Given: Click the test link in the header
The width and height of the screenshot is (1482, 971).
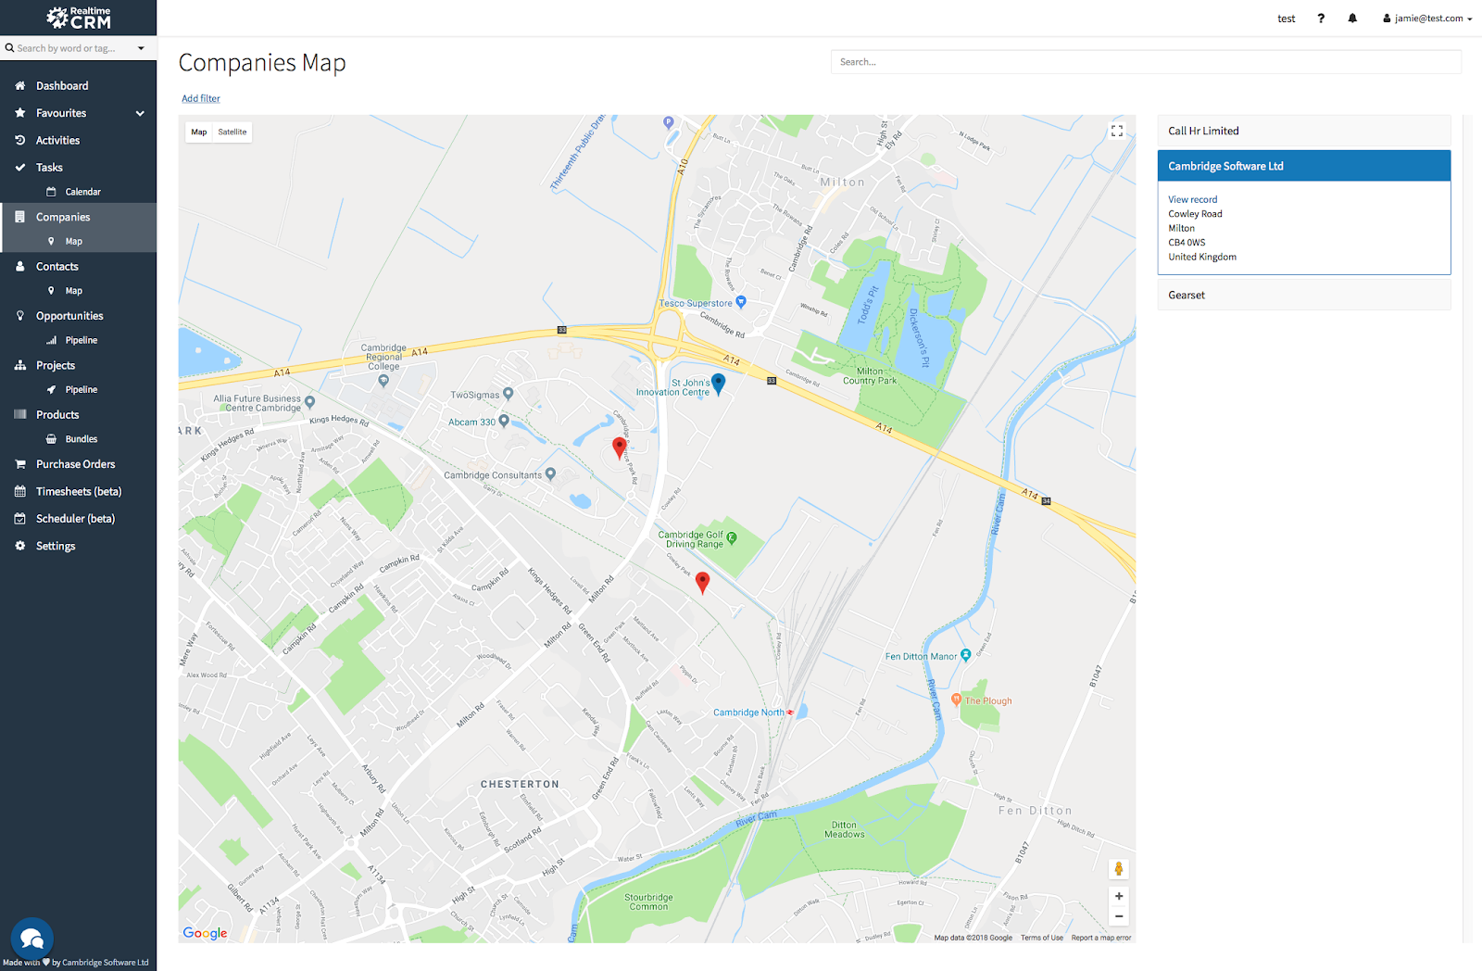Looking at the screenshot, I should click(1287, 19).
